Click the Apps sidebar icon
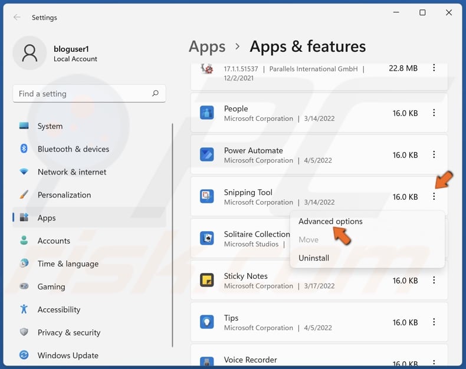The image size is (466, 369). pos(24,218)
